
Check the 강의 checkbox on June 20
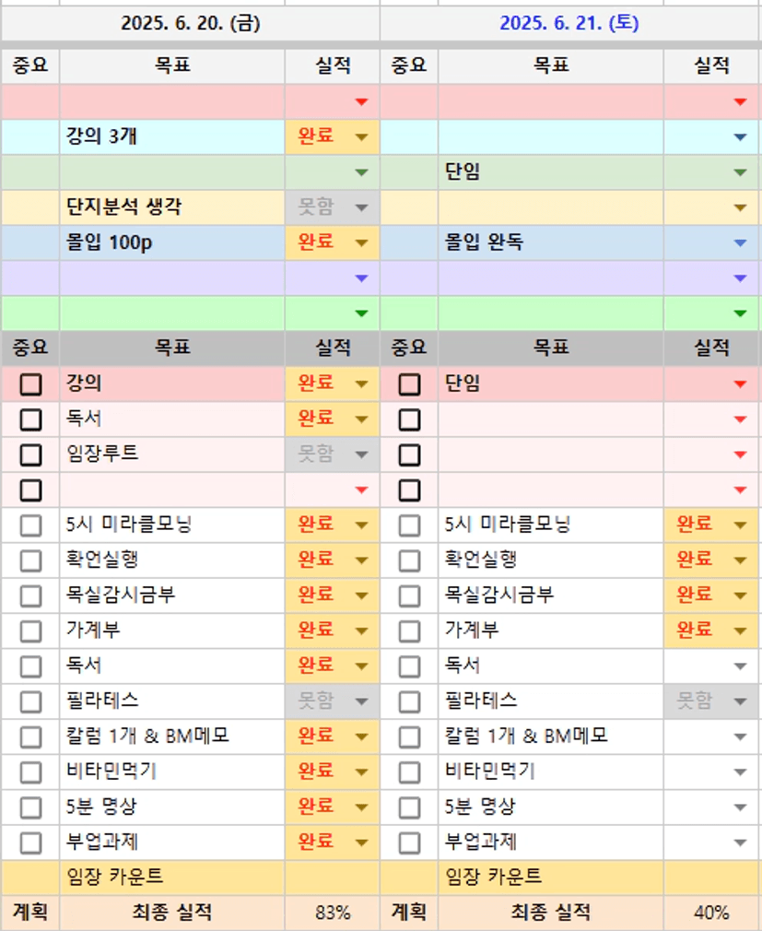coord(31,384)
